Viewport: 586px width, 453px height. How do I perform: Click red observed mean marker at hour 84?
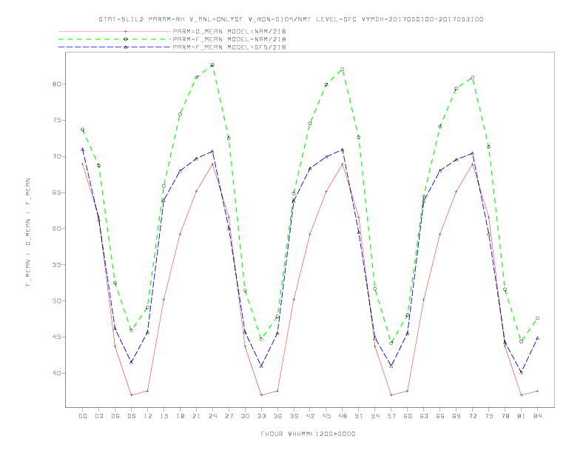pos(537,391)
